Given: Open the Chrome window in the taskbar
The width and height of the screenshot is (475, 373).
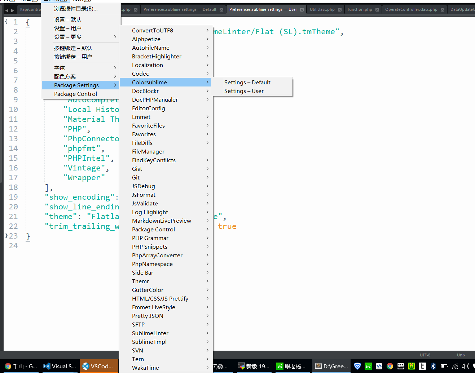Looking at the screenshot, I should coord(21,366).
